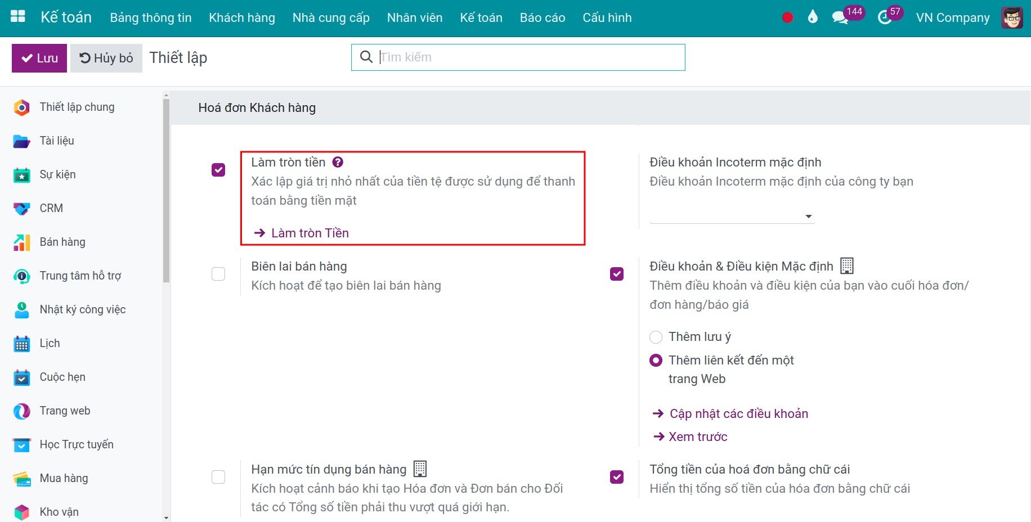
Task: Open the Cấu hình menu
Action: click(x=607, y=17)
